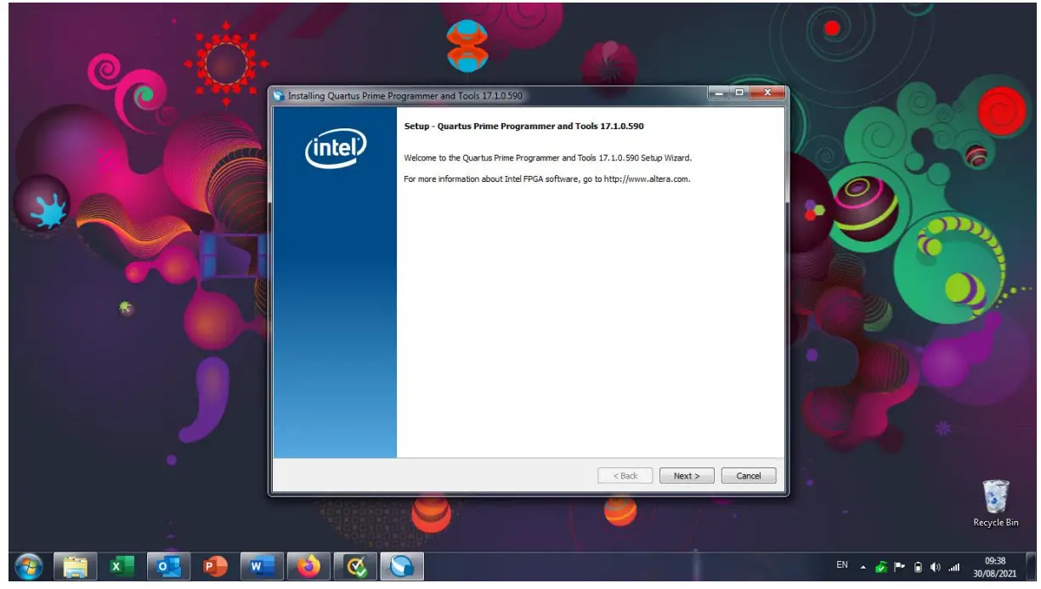Cancel the Quartus Prime Programmer installation
This screenshot has width=1041, height=589.
point(749,476)
